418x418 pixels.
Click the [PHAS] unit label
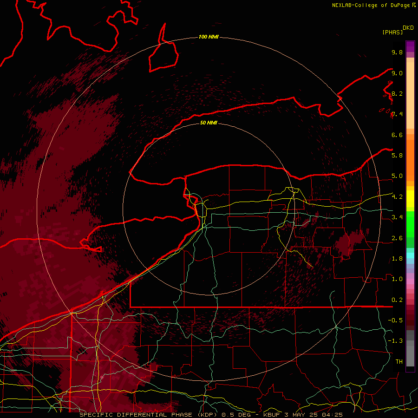pos(392,33)
